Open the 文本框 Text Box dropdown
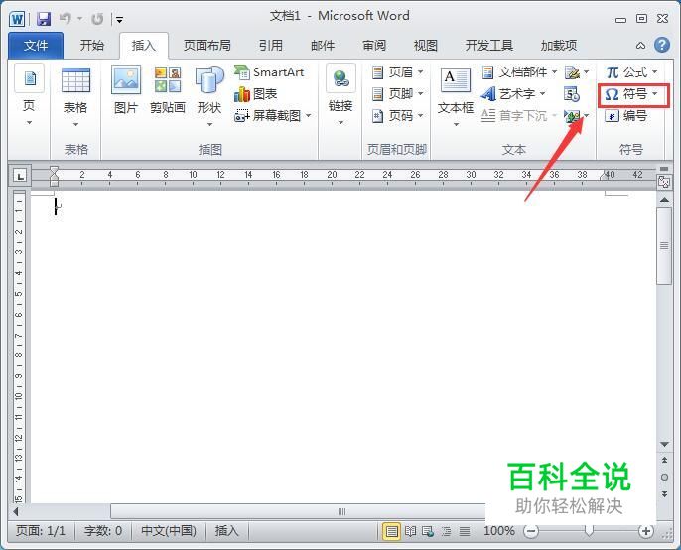 coord(455,96)
